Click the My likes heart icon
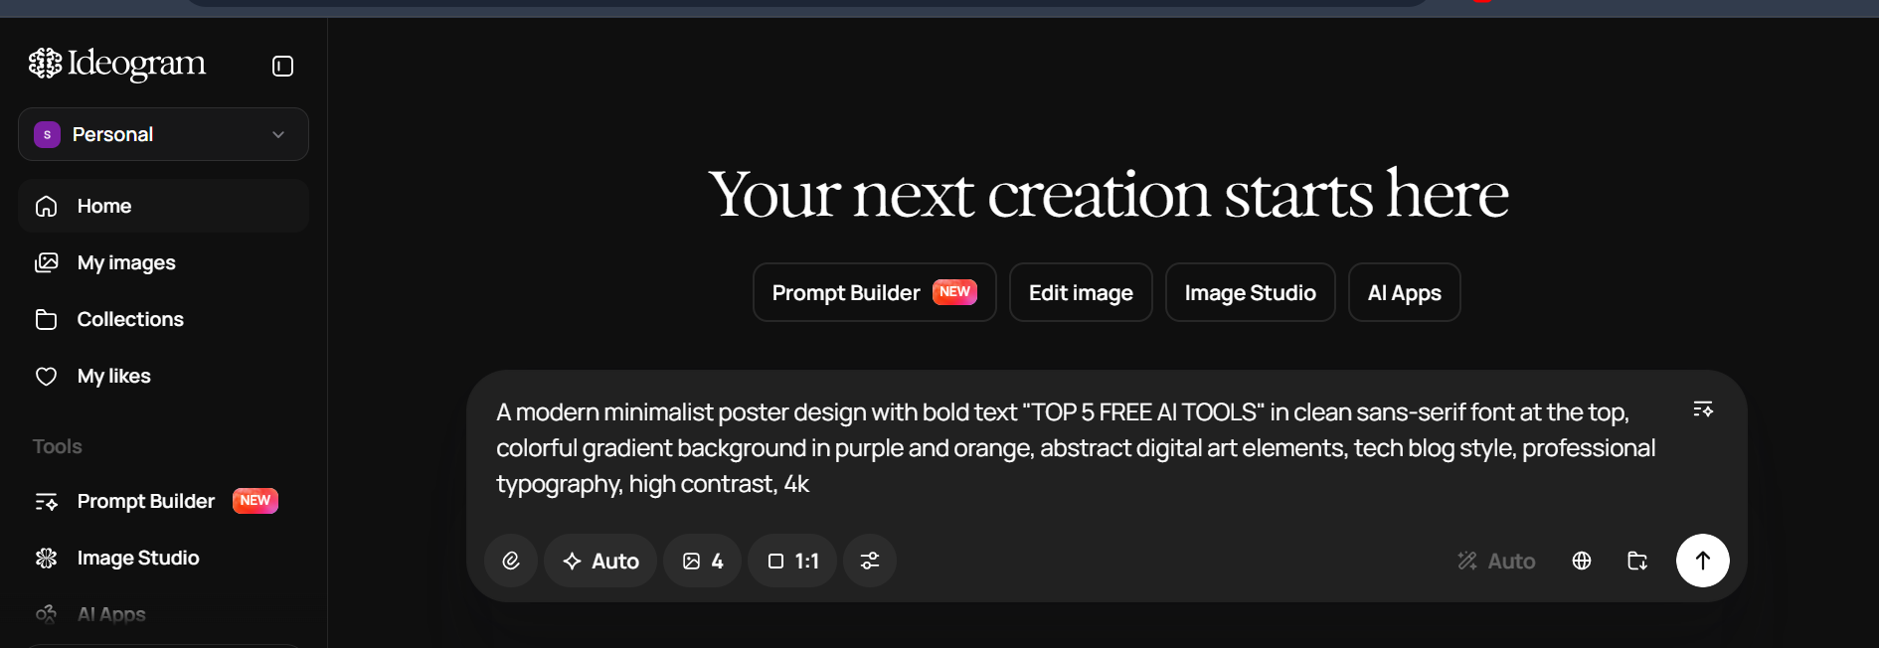1879x648 pixels. pyautogui.click(x=46, y=376)
